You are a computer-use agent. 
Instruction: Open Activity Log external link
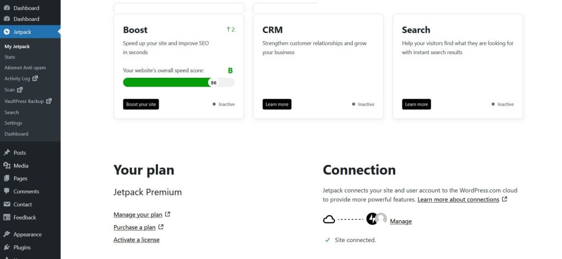click(21, 78)
